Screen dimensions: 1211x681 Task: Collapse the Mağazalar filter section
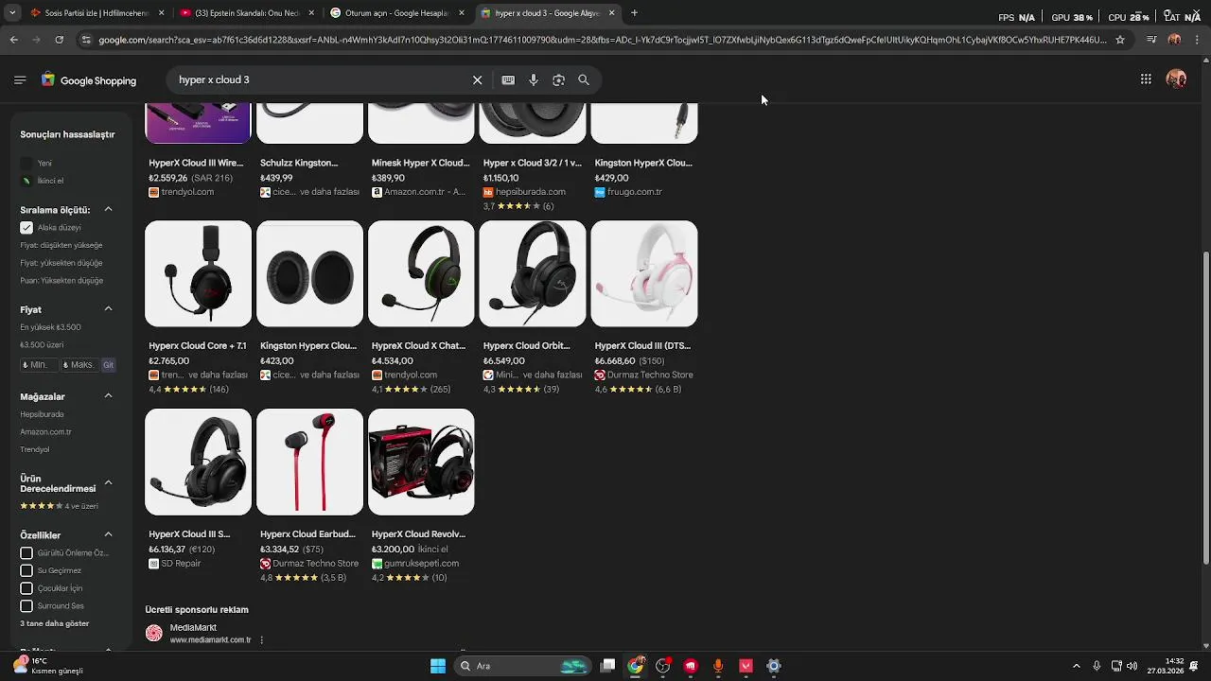click(108, 396)
